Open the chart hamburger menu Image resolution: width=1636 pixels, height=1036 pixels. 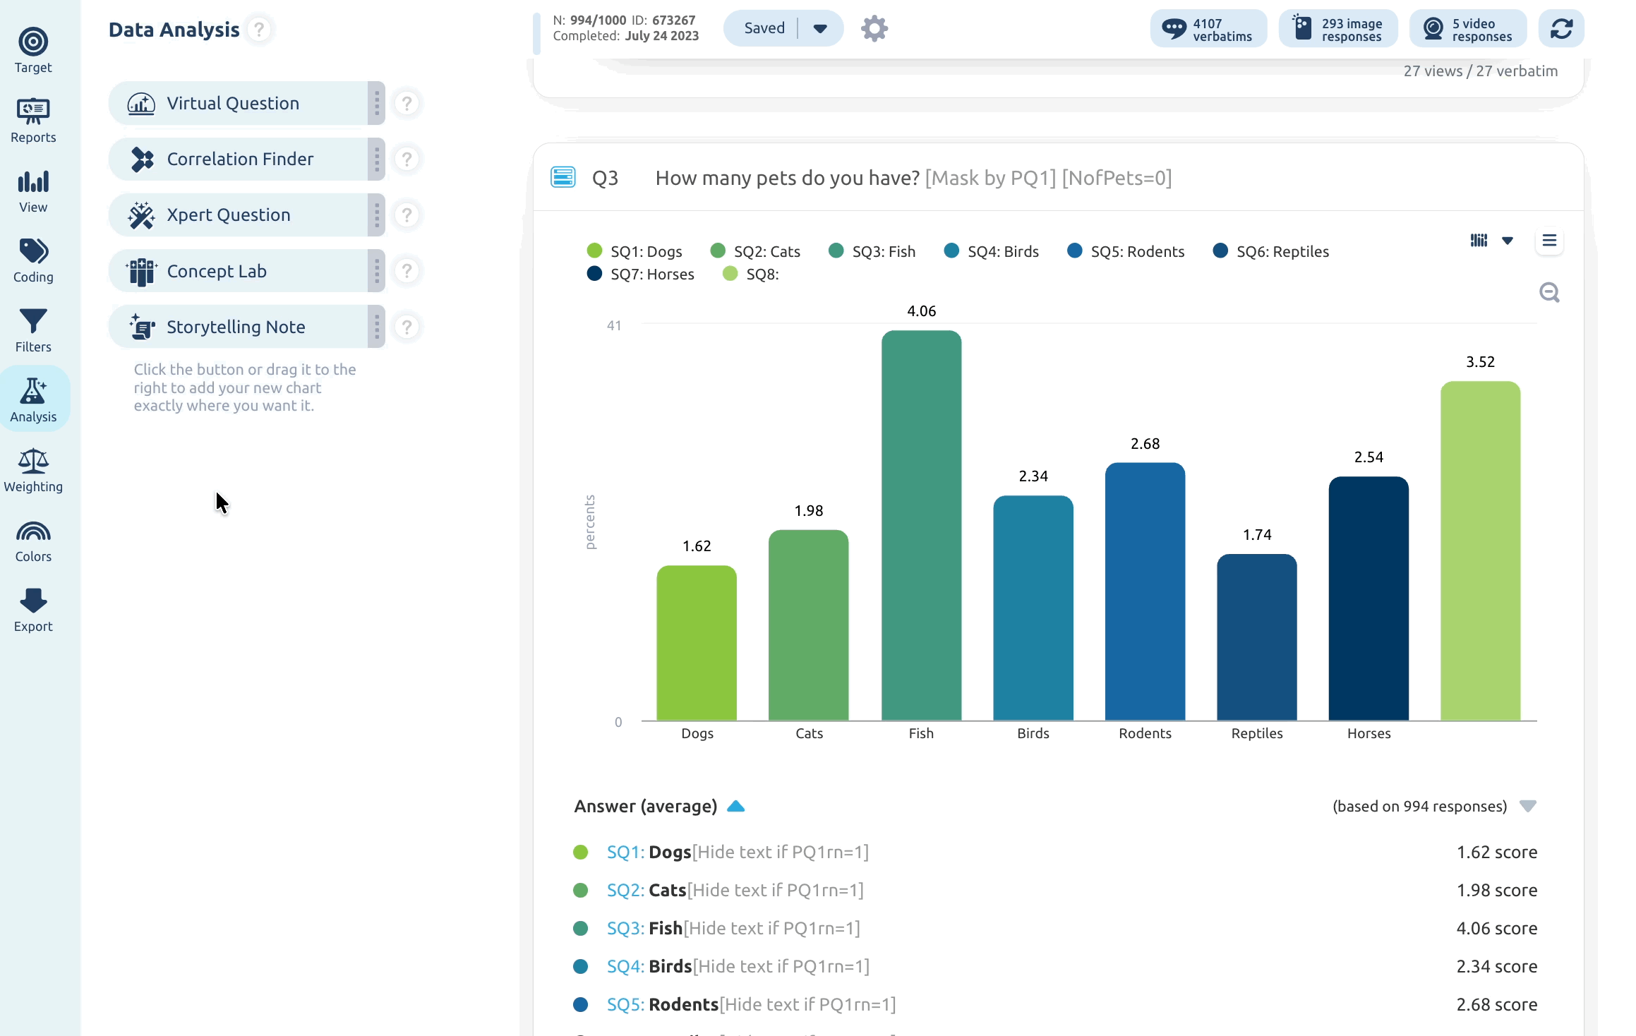pyautogui.click(x=1549, y=241)
